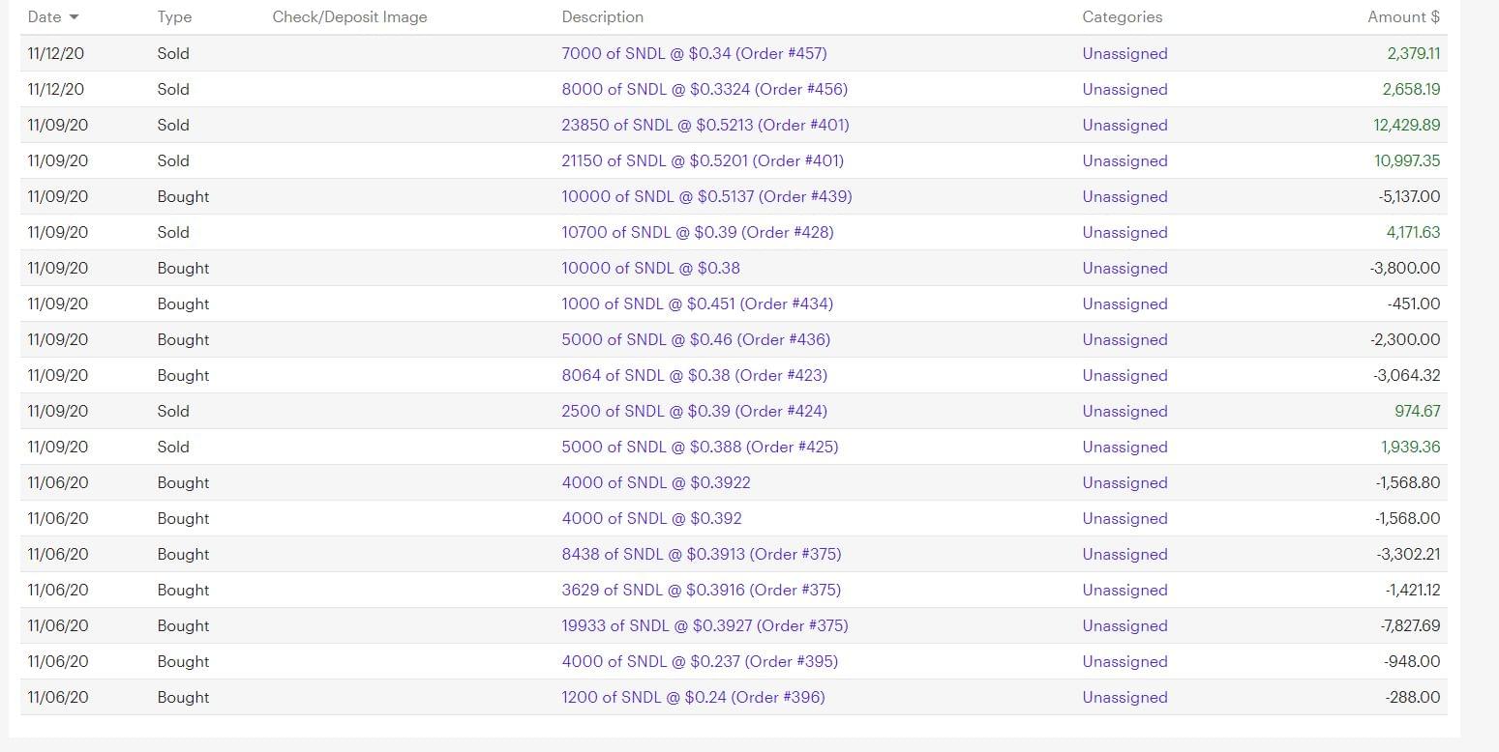Open the 7000 of SNDL Order #457 transaction
Image resolution: width=1499 pixels, height=752 pixels.
[694, 54]
